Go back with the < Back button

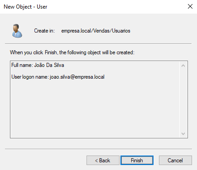[x=103, y=161]
